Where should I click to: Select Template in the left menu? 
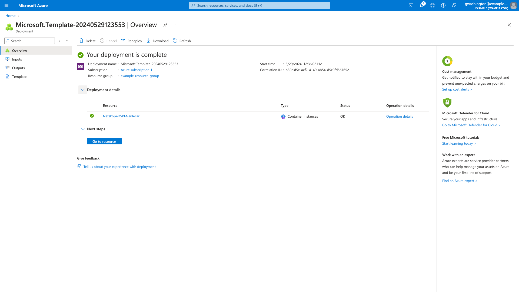click(36, 77)
